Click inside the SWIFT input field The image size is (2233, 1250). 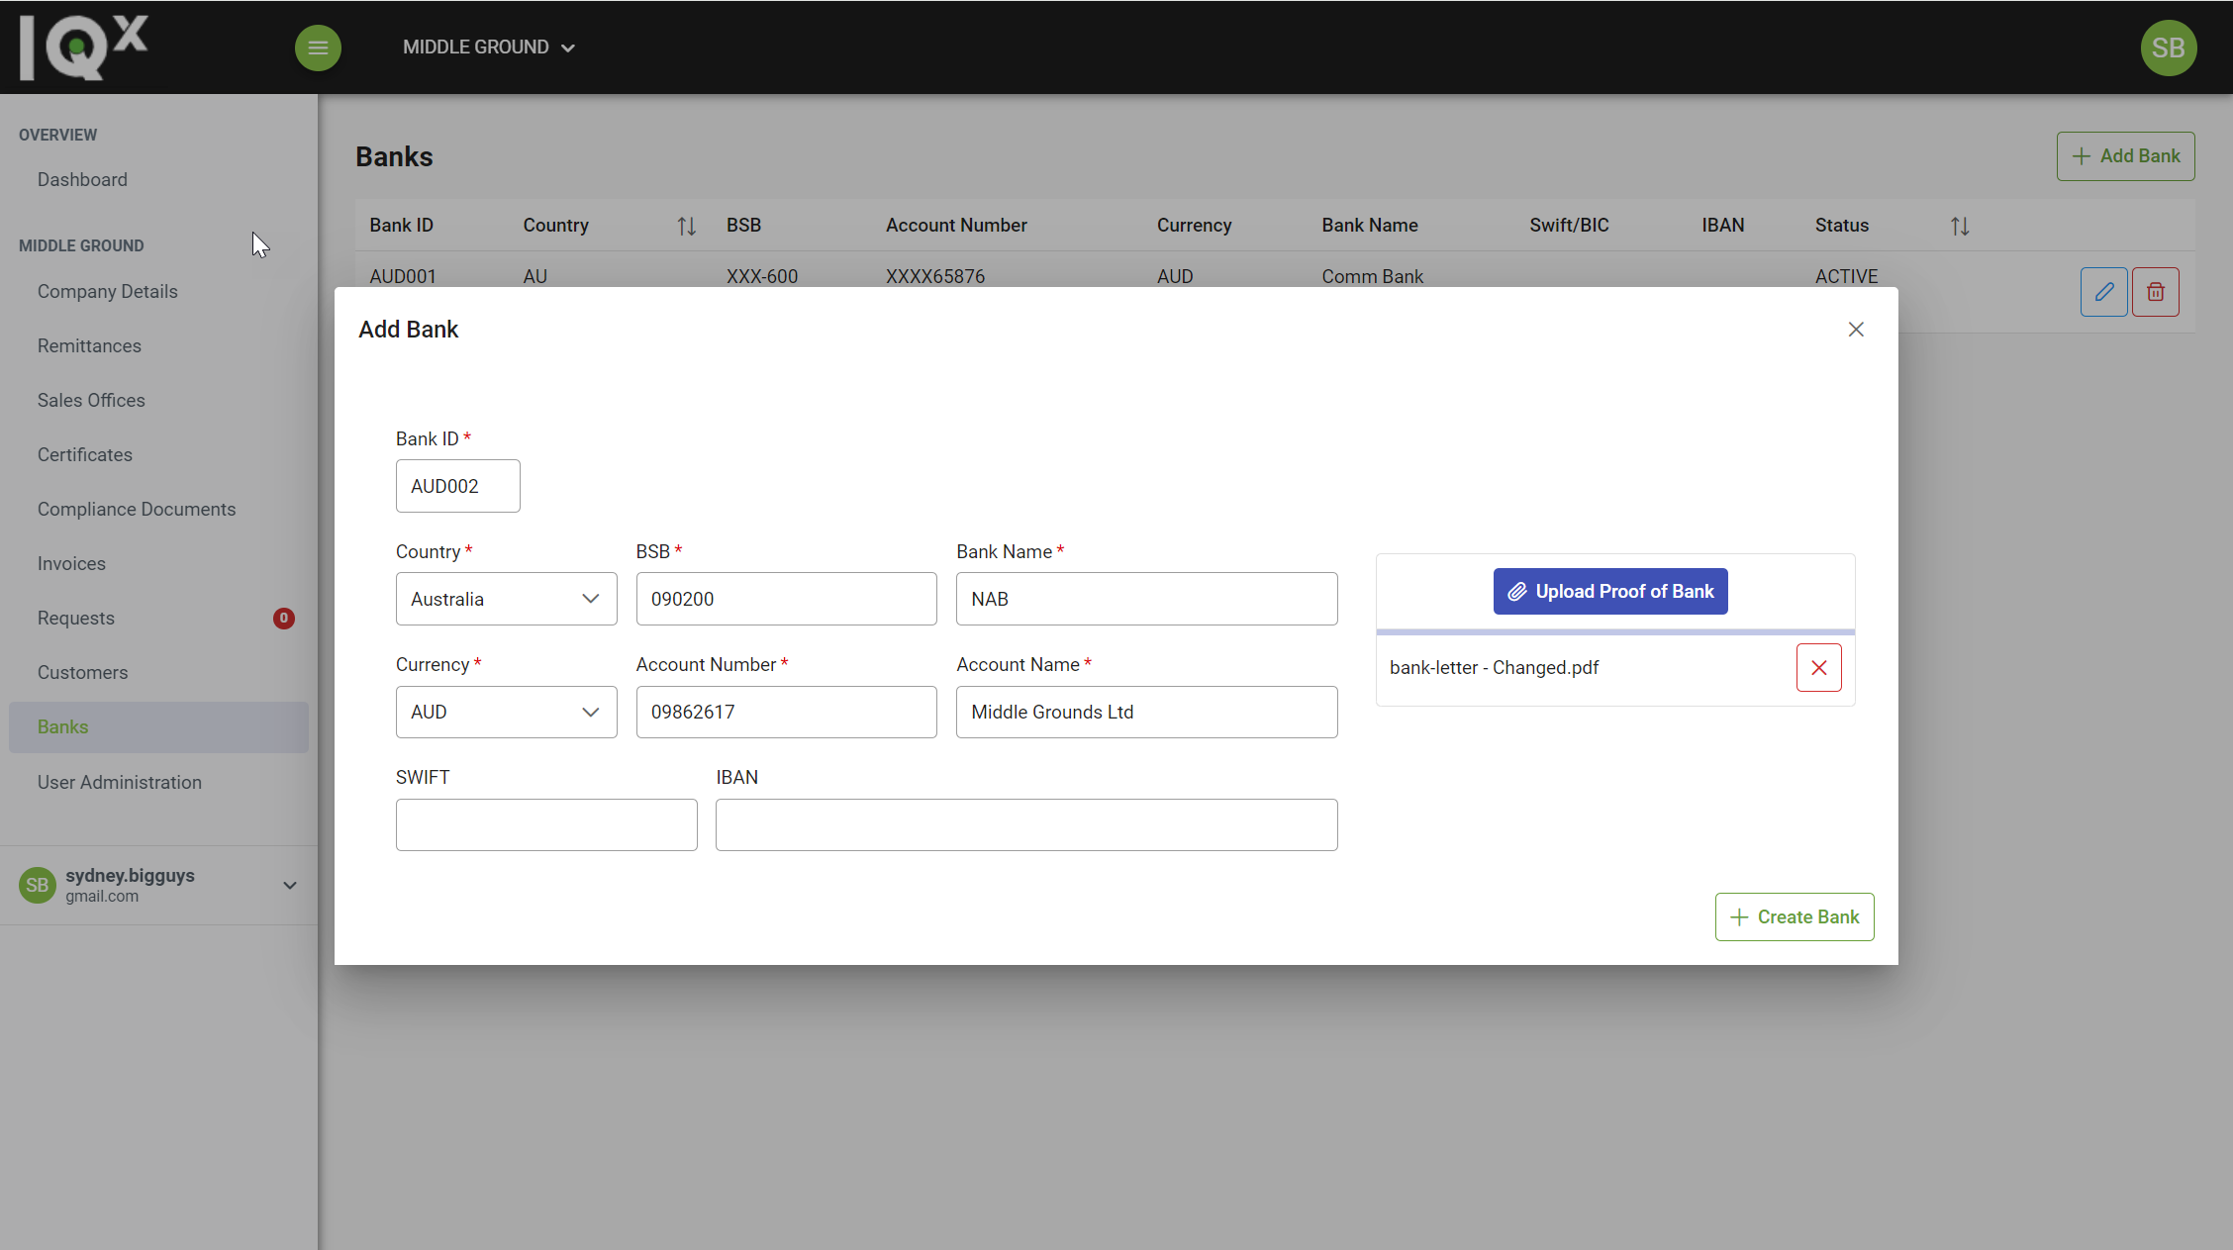(545, 824)
